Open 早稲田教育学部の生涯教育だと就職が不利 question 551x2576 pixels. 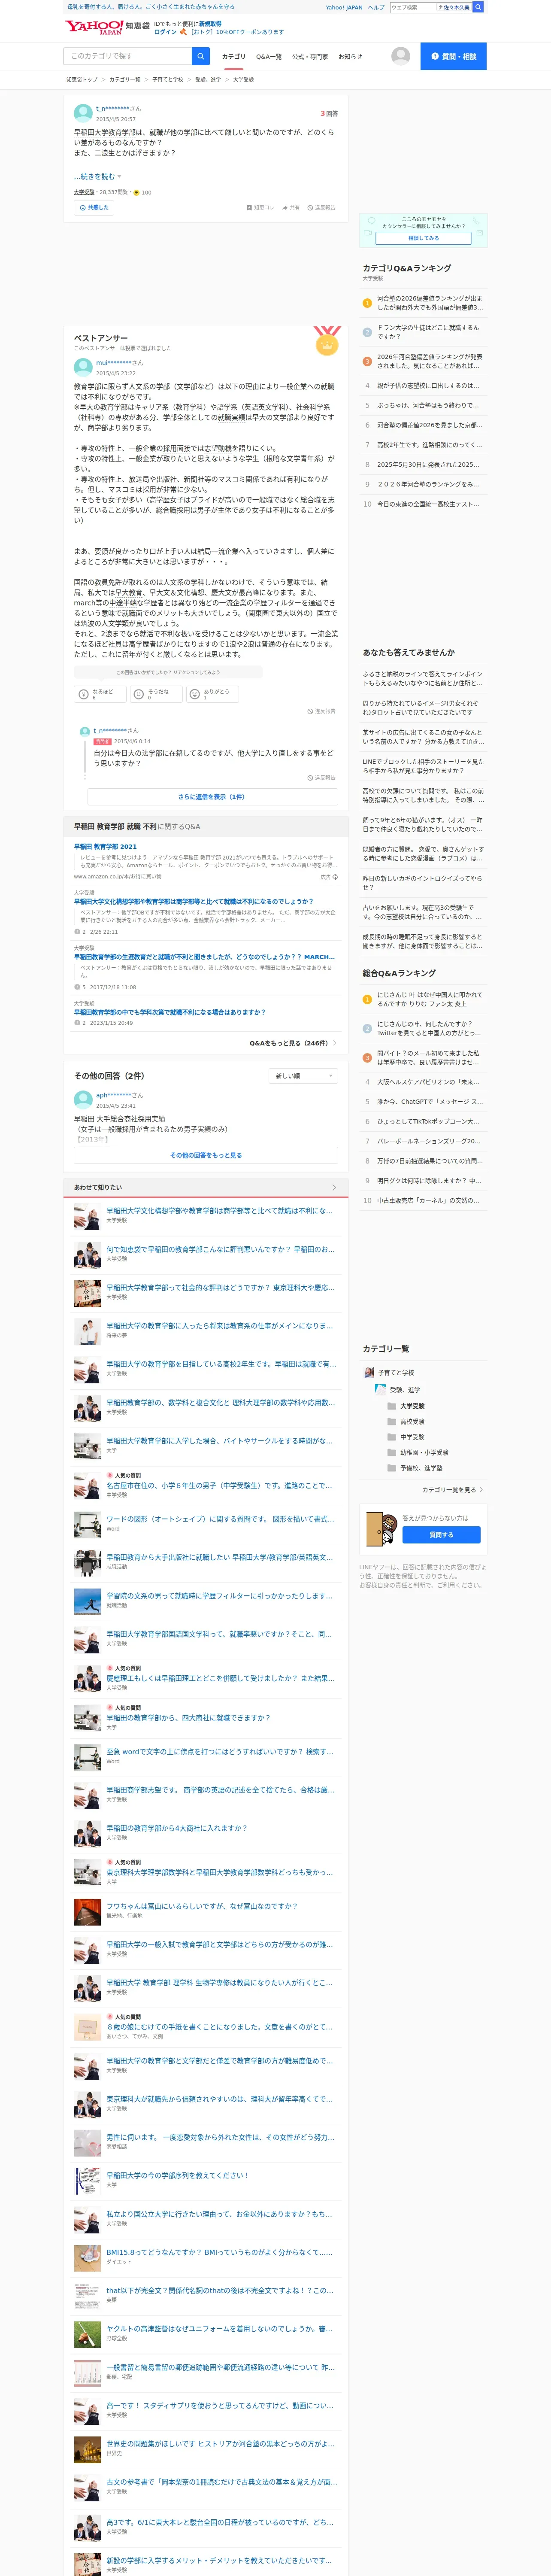204,956
